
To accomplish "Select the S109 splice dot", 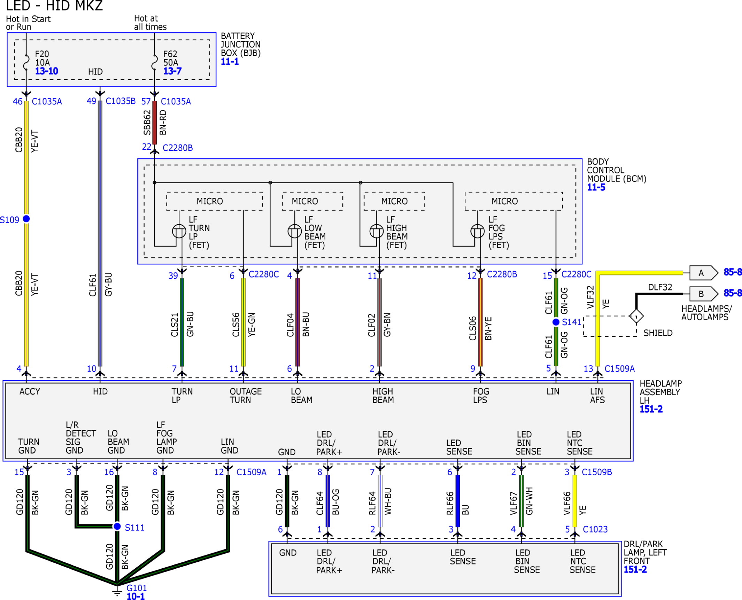I will [26, 219].
